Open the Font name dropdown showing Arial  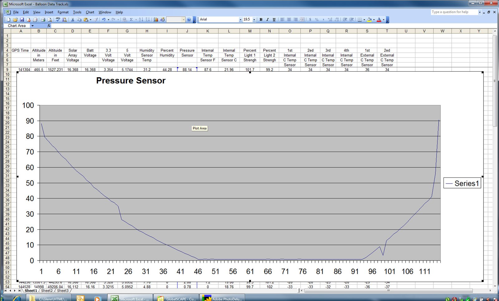[240, 19]
